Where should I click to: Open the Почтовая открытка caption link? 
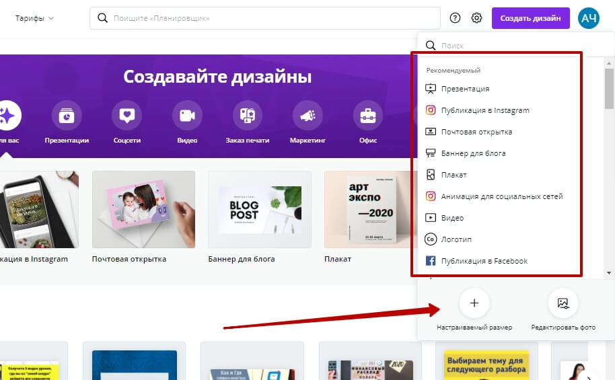[x=129, y=259]
